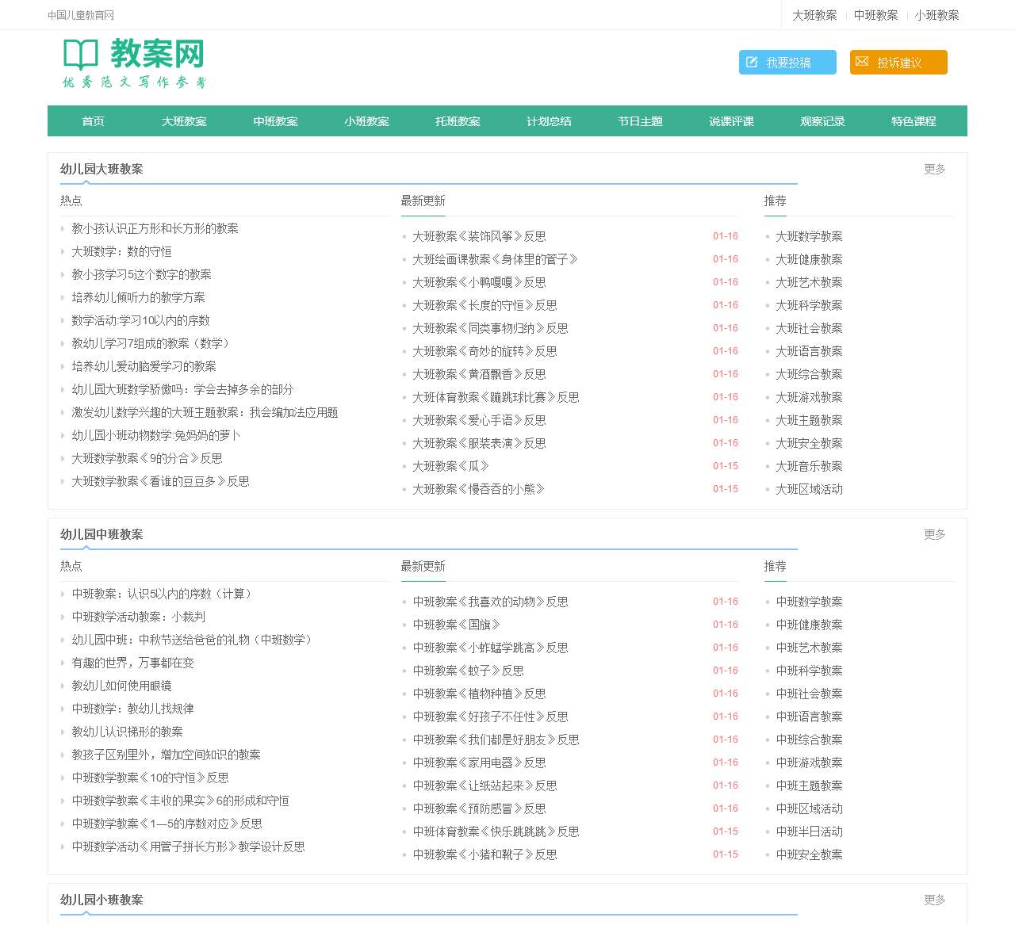Click the 教案网 book logo
Image resolution: width=1015 pixels, height=925 pixels.
(134, 63)
